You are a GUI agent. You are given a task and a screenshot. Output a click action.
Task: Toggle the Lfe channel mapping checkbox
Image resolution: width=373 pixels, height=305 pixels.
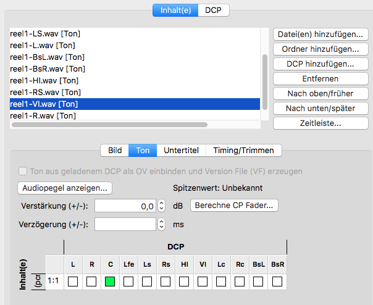[x=129, y=282]
